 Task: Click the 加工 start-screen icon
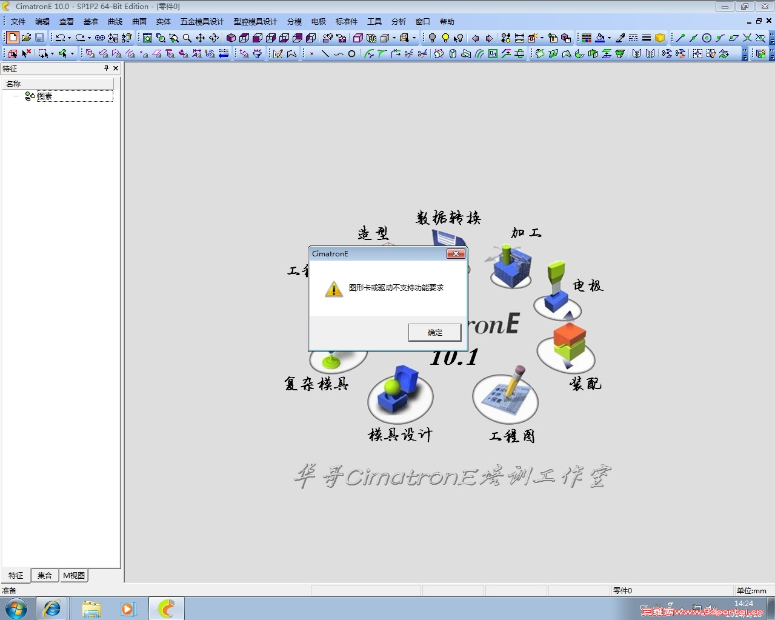point(509,267)
